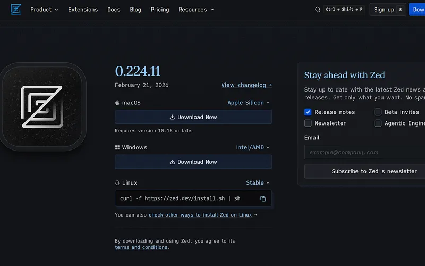Screen dimensions: 425x266
Task: Click Download Now for macOS
Action: [x=193, y=117]
